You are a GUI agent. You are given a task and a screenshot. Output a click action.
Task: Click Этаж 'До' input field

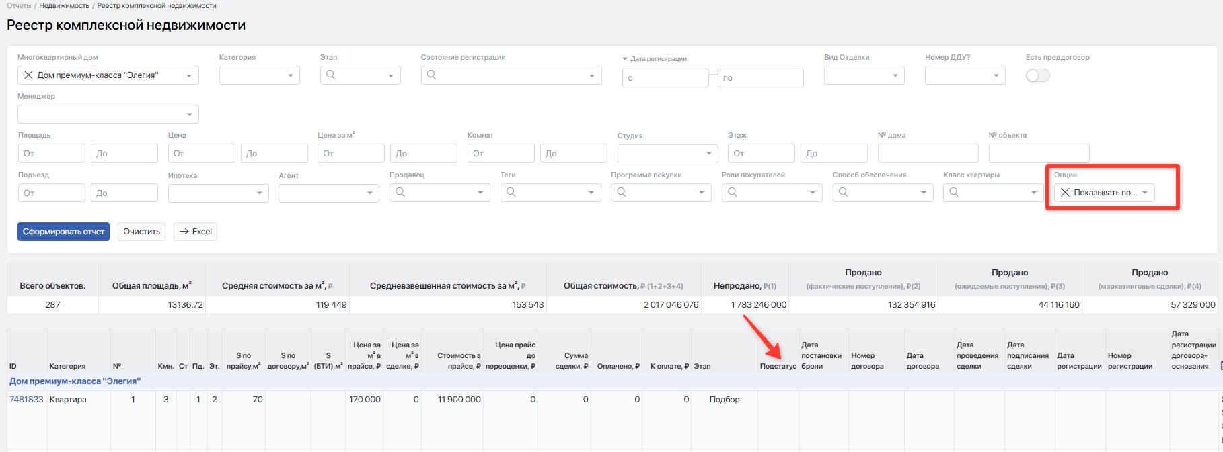click(x=834, y=153)
